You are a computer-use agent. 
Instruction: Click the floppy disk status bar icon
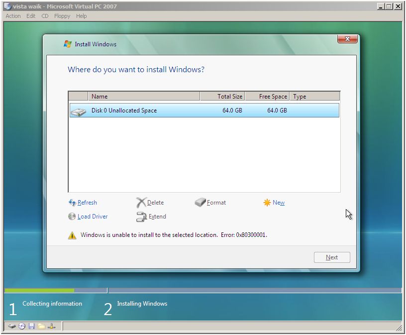[x=31, y=326]
